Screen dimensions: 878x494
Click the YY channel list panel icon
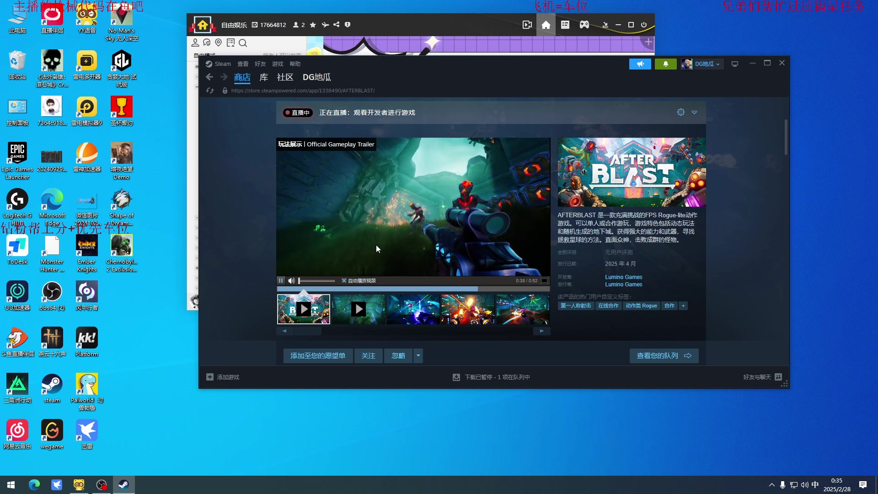coord(565,25)
